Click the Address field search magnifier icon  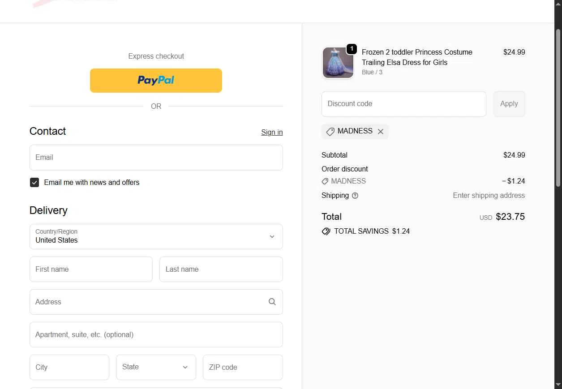pyautogui.click(x=272, y=302)
